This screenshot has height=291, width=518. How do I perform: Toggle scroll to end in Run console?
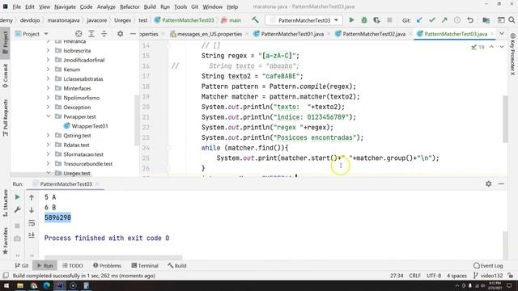tap(32, 235)
